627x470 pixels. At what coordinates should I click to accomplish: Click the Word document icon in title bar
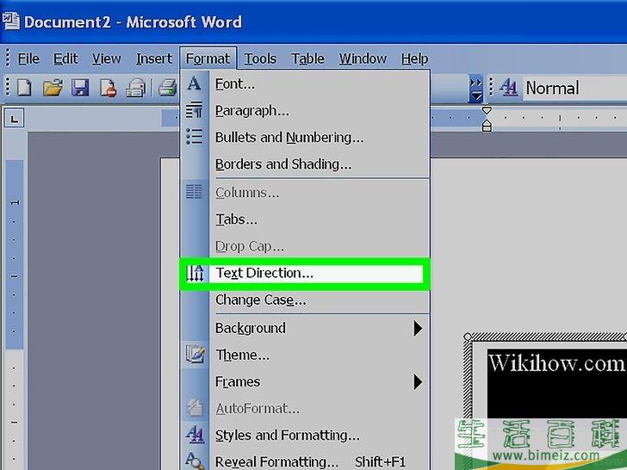point(10,22)
